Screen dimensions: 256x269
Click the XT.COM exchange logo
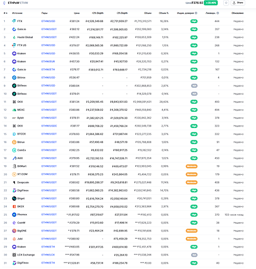(x=14, y=174)
